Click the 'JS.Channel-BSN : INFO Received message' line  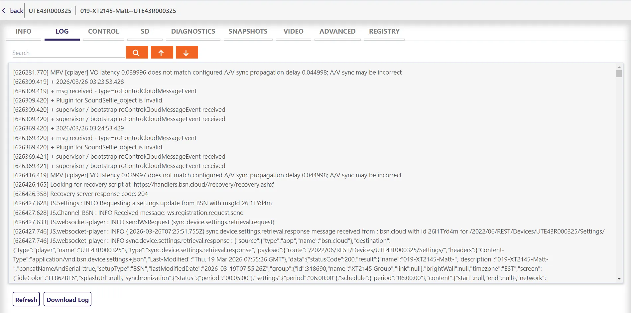click(x=128, y=213)
